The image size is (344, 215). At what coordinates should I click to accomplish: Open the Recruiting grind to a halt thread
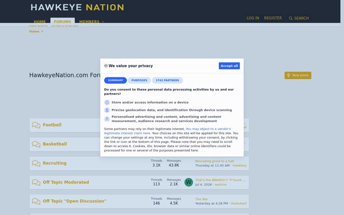(215, 161)
